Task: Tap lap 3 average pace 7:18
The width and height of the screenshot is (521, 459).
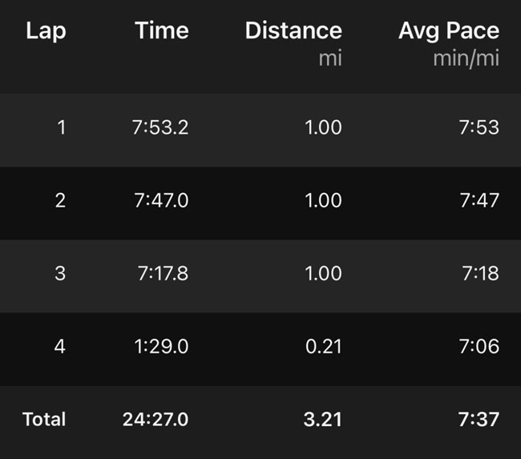Action: pos(480,273)
